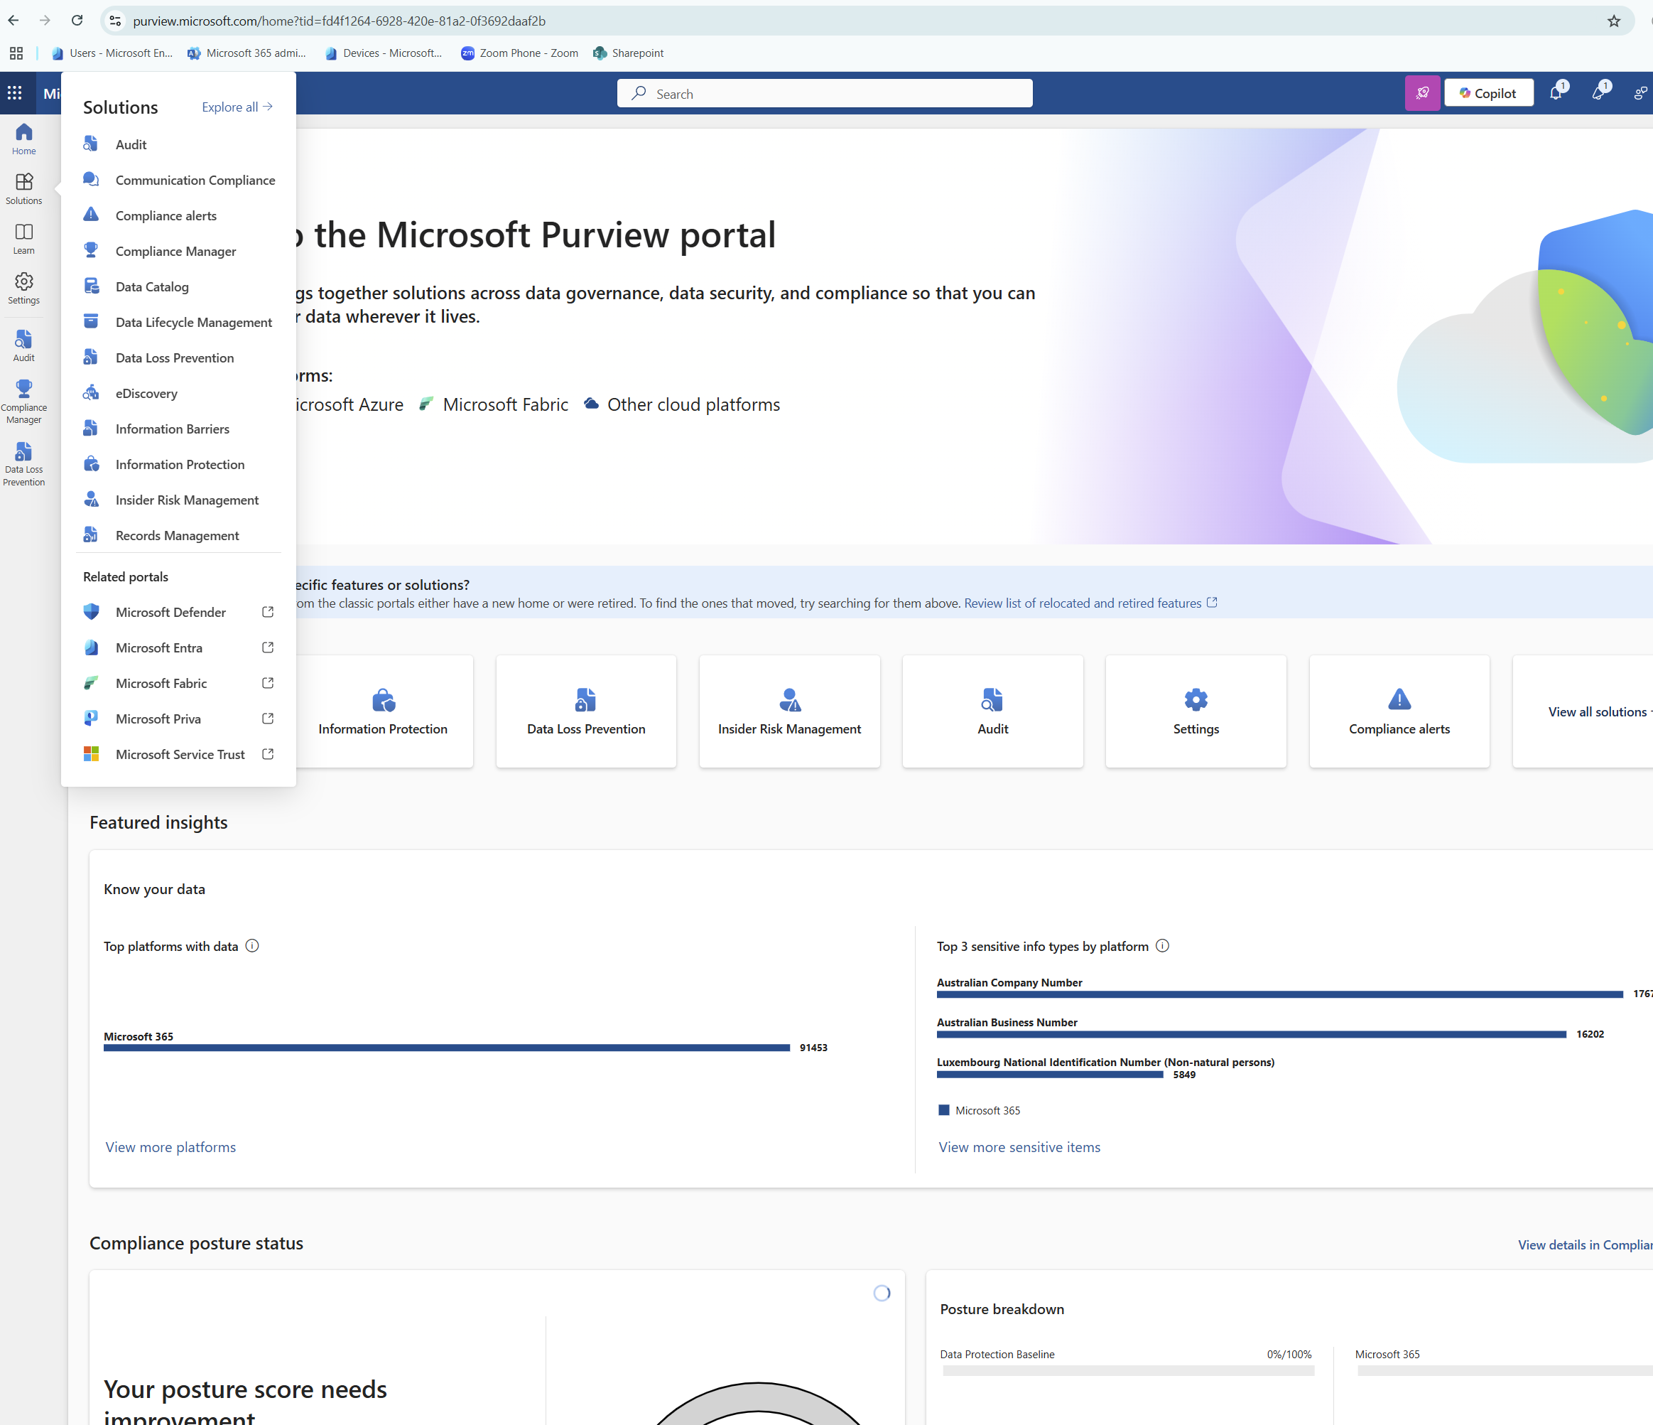Open the Copilot button in the header
The height and width of the screenshot is (1425, 1653).
point(1488,93)
